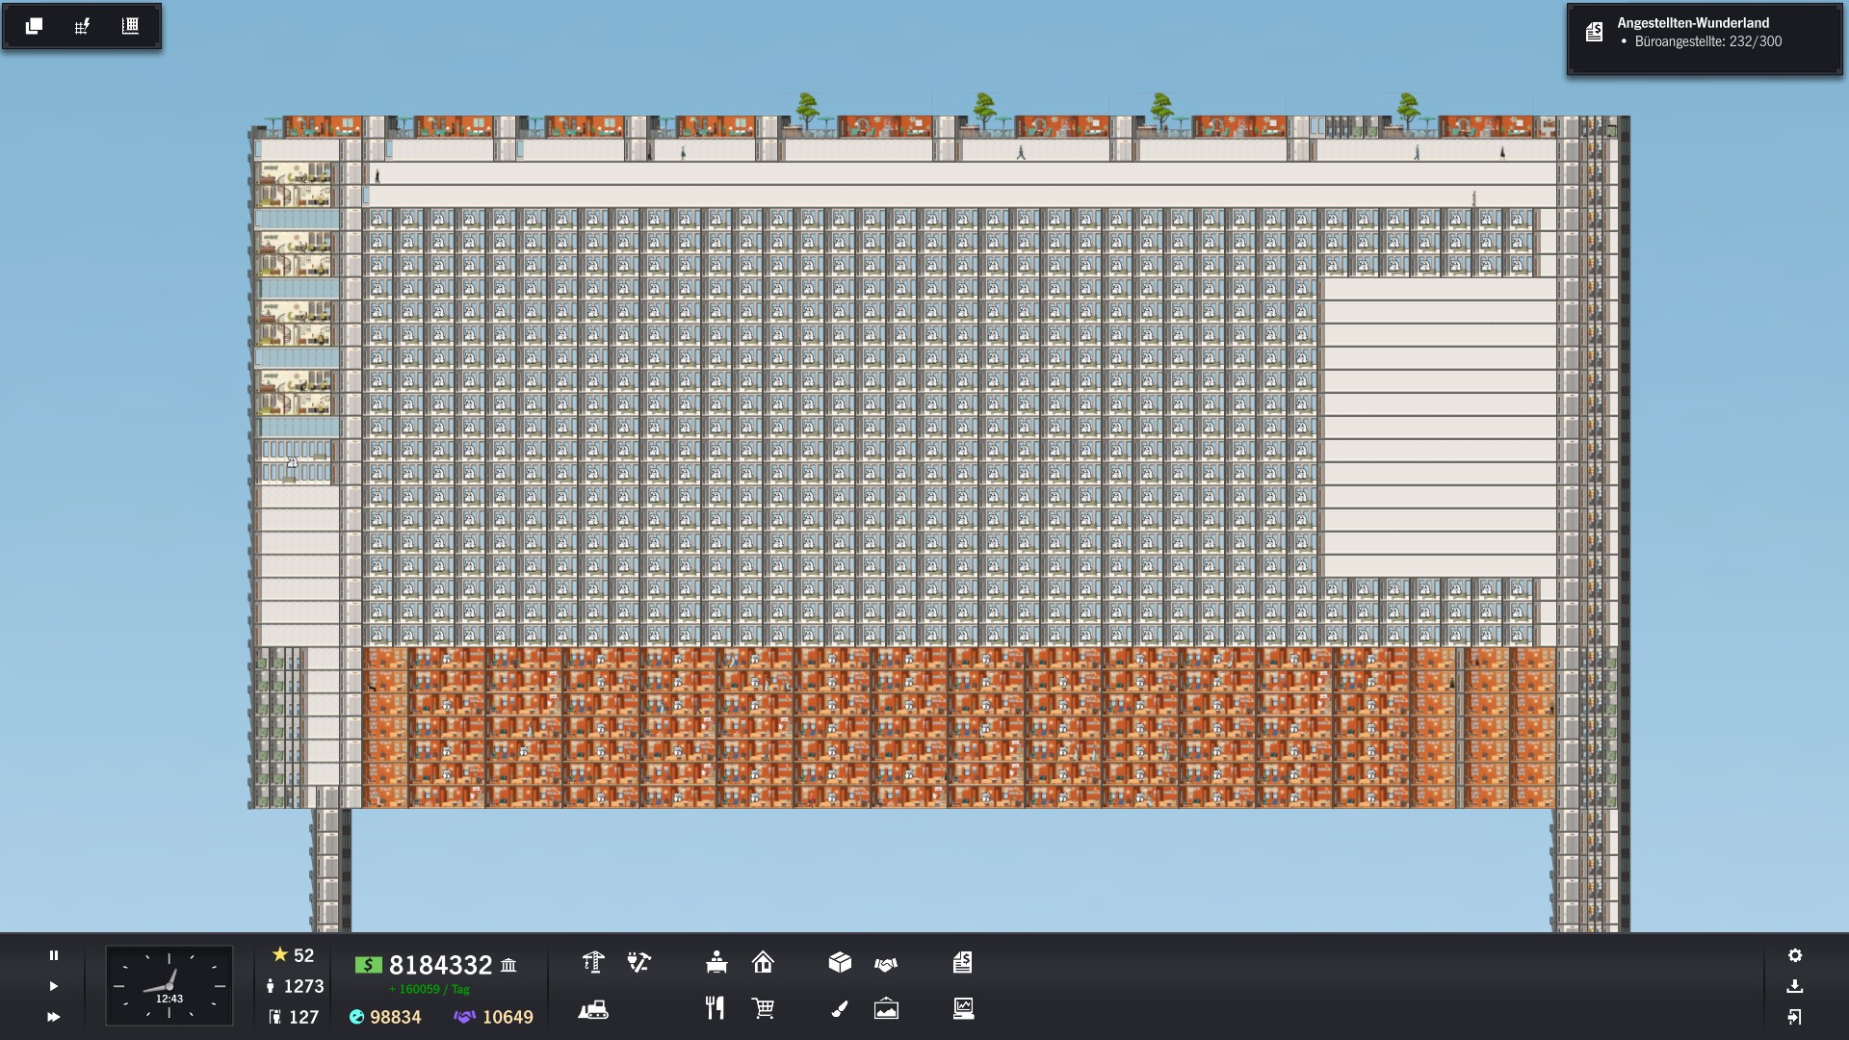Open utilities wiring plug tool
This screenshot has width=1849, height=1040.
(639, 962)
